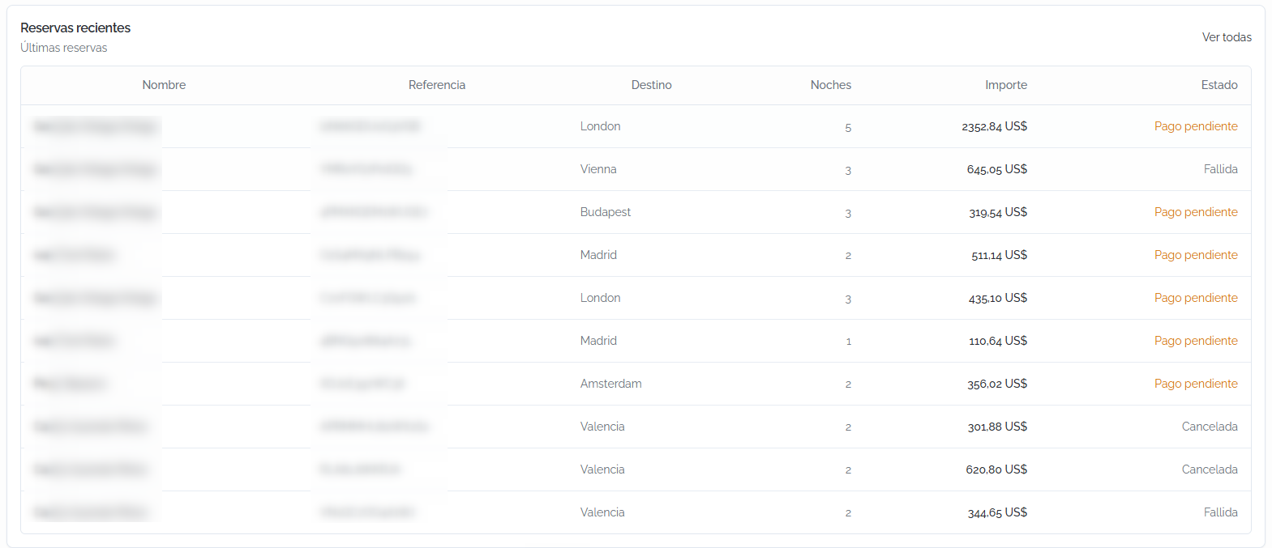Select the 344,65 US$ amount
This screenshot has height=548, width=1272.
click(998, 512)
